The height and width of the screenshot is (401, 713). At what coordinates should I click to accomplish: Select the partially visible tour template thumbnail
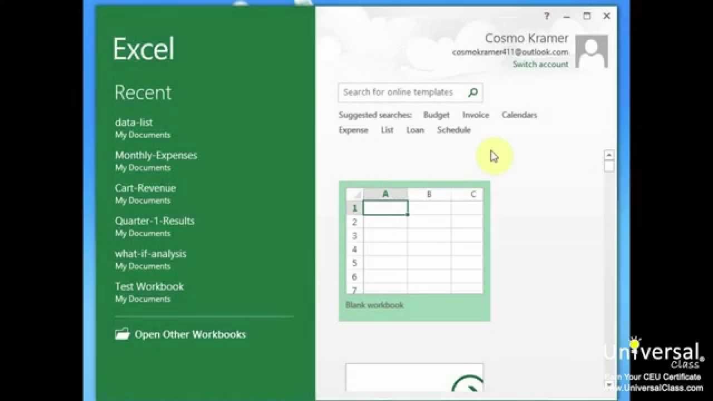414,378
